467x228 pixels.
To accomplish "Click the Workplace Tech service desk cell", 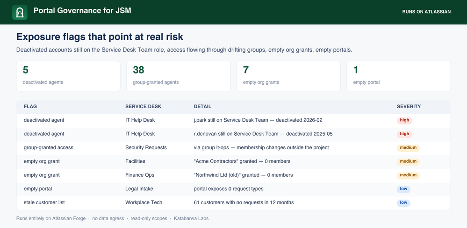I will (144, 202).
